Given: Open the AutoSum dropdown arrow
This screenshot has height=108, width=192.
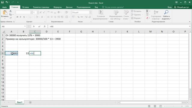Looking at the screenshot, I should coord(150,11).
